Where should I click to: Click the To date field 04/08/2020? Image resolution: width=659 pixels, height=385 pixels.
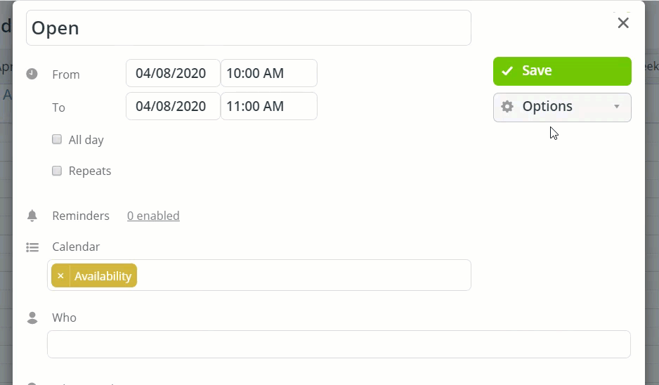tap(173, 106)
